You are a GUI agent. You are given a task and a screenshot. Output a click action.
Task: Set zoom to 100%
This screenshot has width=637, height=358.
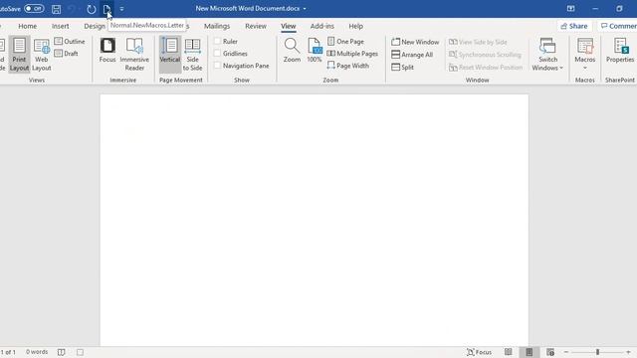(x=315, y=51)
